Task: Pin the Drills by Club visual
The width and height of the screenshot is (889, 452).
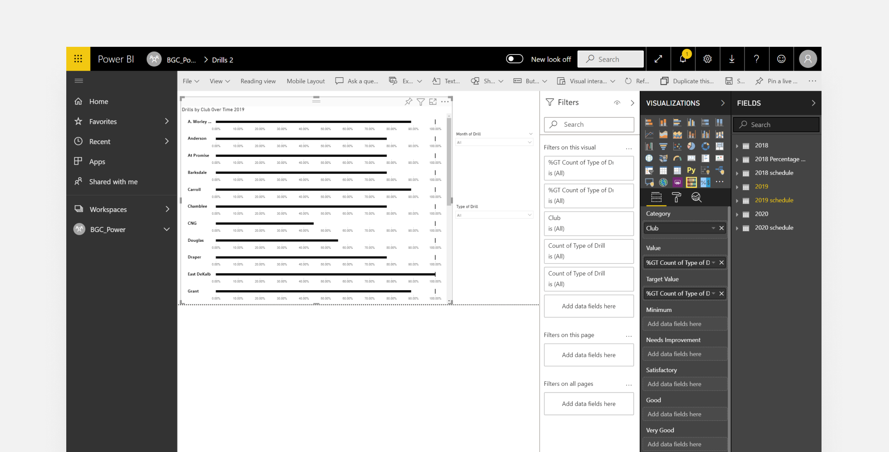Action: point(409,102)
